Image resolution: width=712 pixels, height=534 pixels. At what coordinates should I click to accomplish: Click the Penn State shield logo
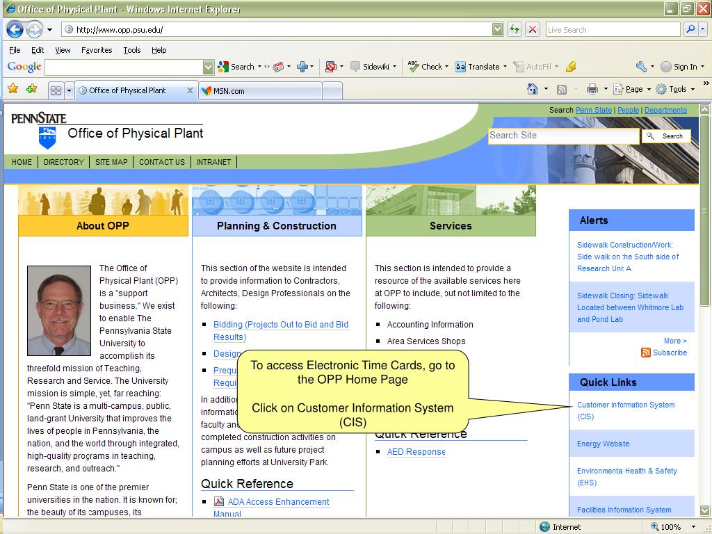tap(47, 137)
